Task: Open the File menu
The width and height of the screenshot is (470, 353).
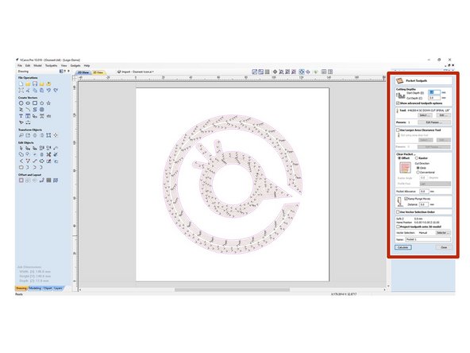Action: click(x=20, y=65)
